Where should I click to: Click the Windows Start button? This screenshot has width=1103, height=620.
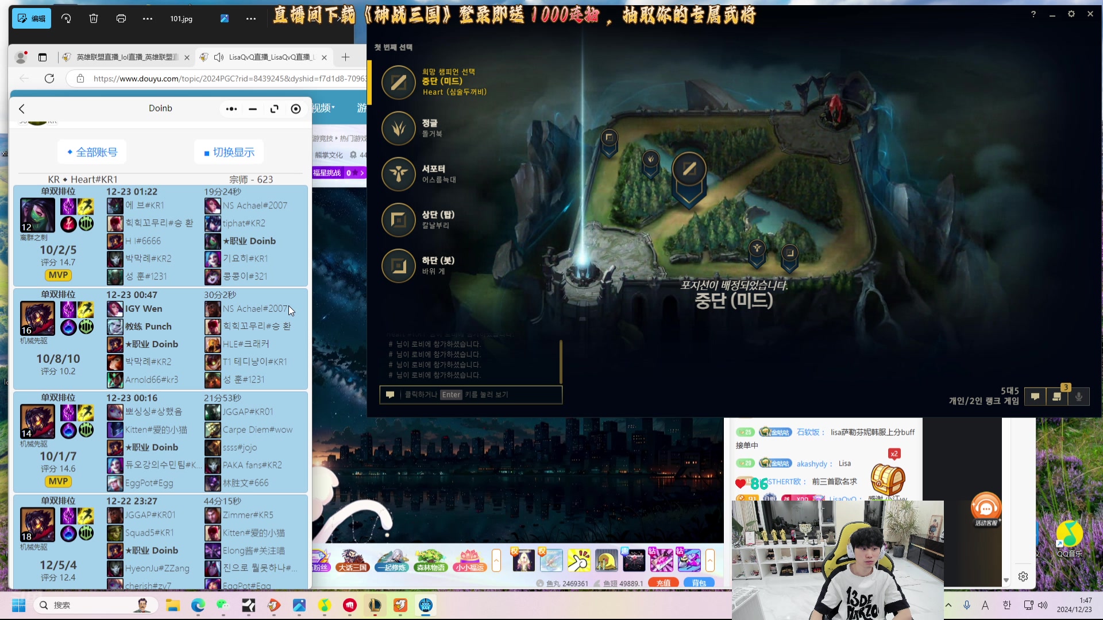point(18,605)
